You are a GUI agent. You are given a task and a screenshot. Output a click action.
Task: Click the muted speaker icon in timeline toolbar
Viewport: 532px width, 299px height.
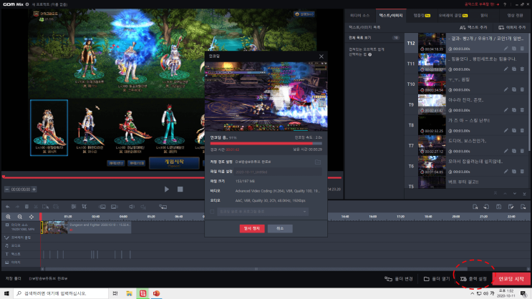pyautogui.click(x=143, y=207)
